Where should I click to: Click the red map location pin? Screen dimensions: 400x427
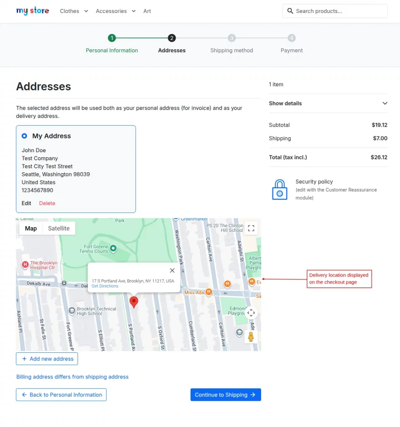point(134,302)
